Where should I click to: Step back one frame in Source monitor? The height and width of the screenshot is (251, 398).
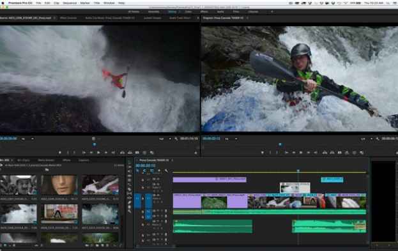(x=91, y=153)
